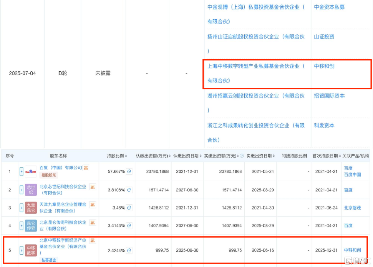373x267 pixels.
Task: Open shareholder 北京芯世纪科技合伙企业 link
Action: tap(63, 190)
